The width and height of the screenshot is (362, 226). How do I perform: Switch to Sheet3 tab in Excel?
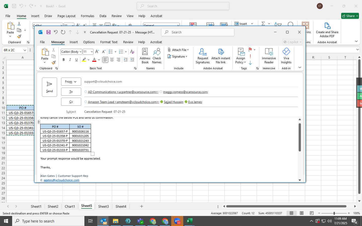coord(104,206)
